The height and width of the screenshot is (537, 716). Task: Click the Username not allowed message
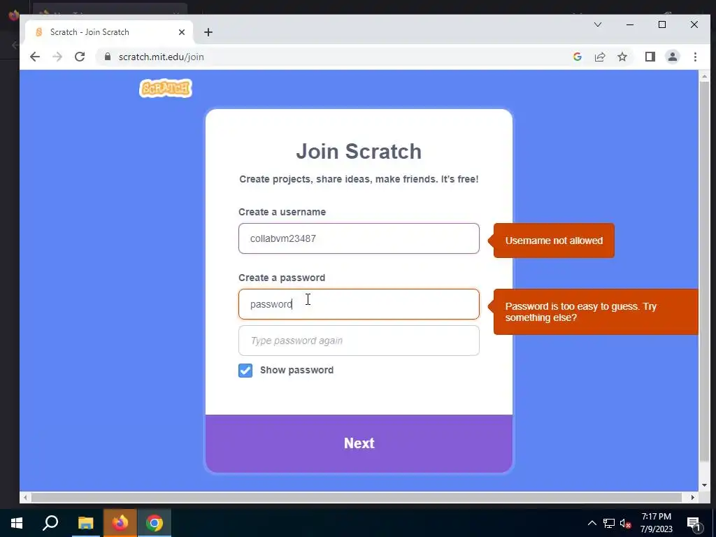point(554,241)
